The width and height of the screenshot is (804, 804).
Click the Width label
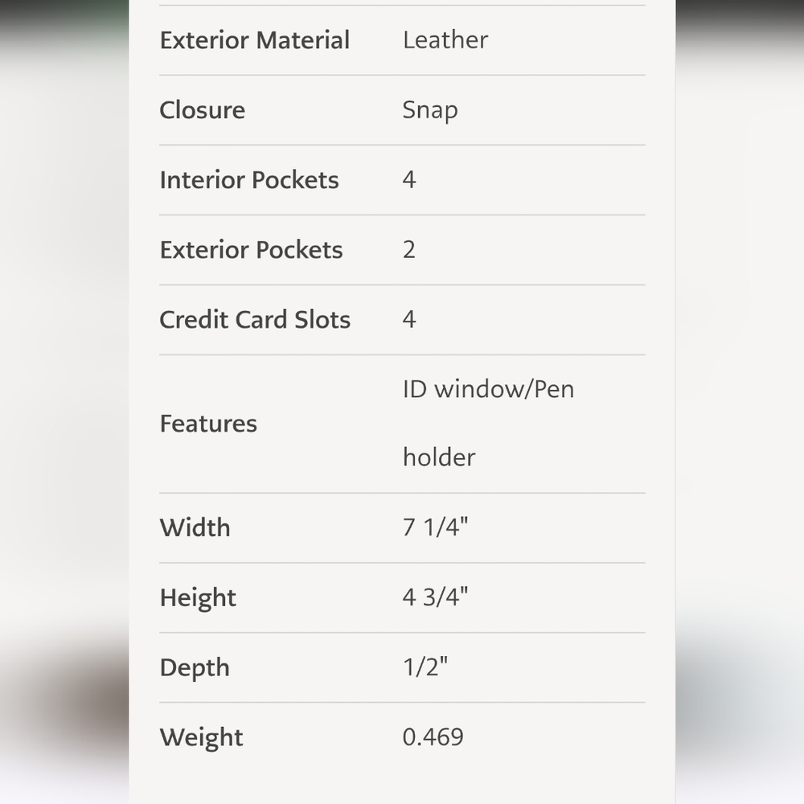coord(195,527)
